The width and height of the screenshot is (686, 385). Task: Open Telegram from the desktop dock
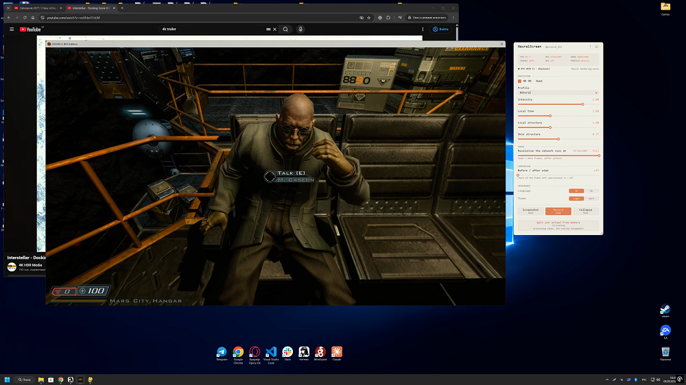[x=222, y=353]
